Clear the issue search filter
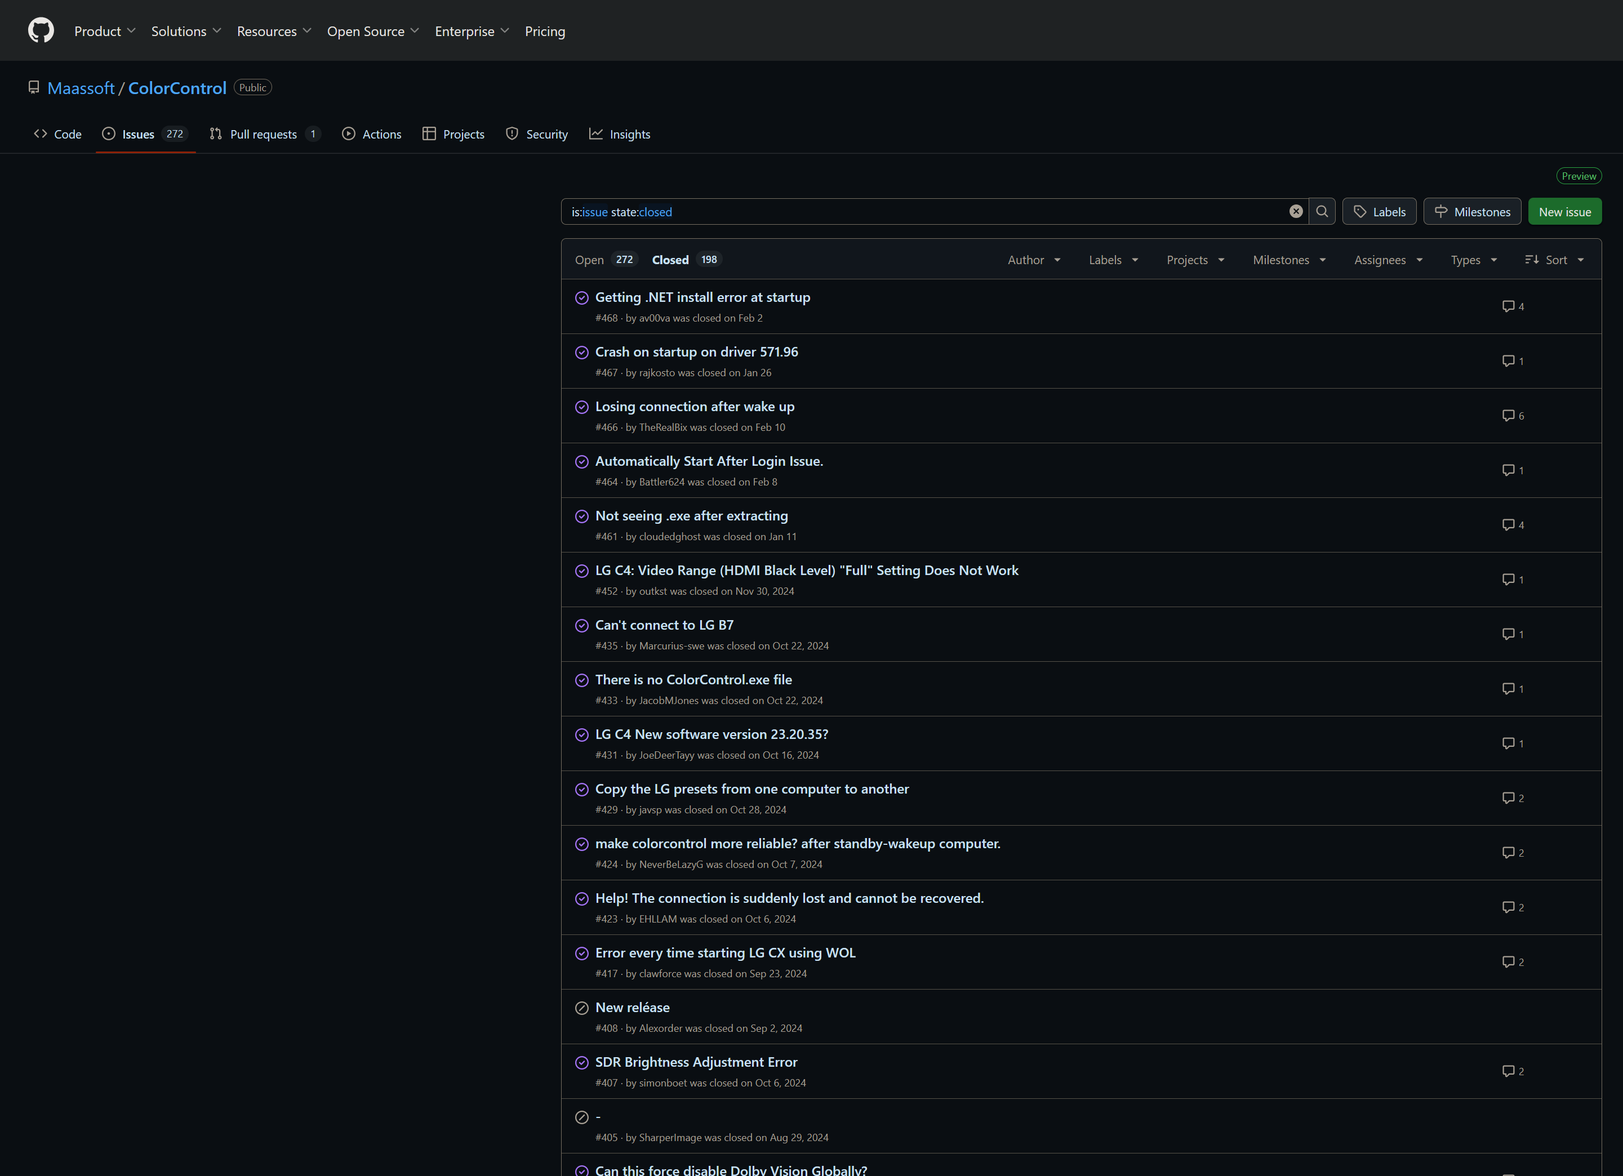The width and height of the screenshot is (1623, 1176). [x=1295, y=212]
